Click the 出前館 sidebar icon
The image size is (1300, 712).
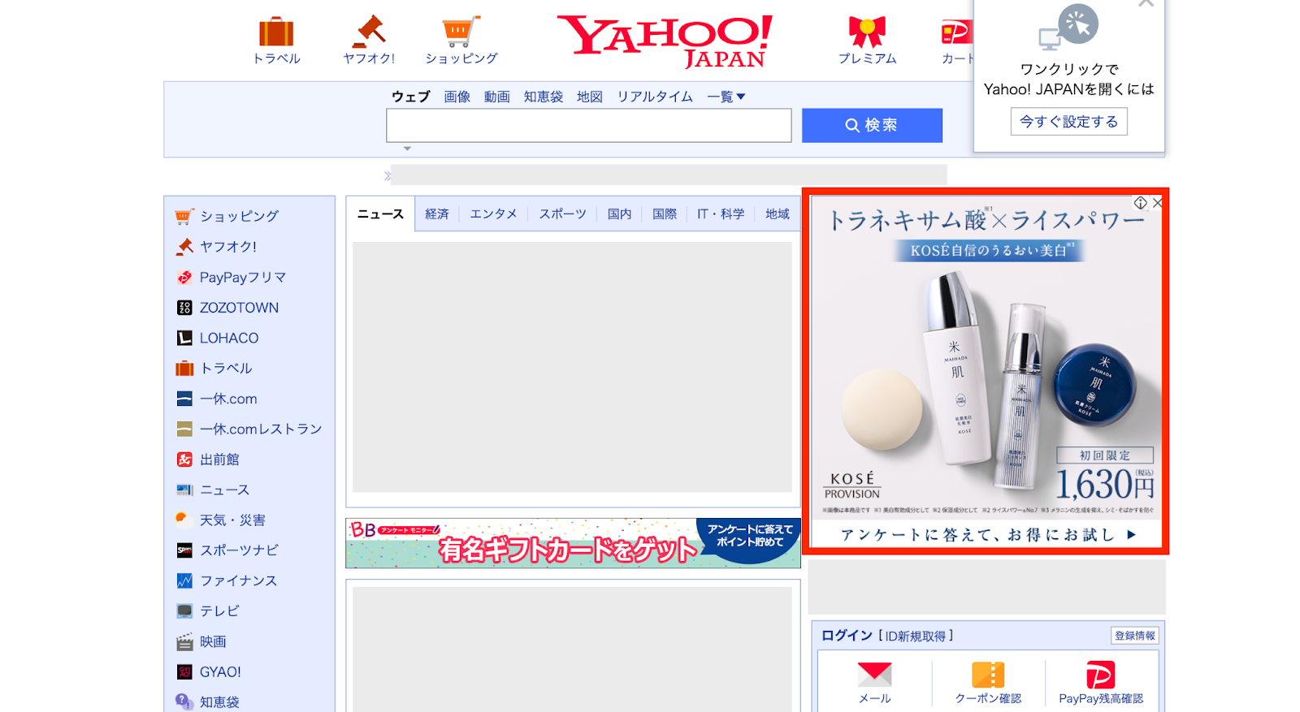click(184, 460)
